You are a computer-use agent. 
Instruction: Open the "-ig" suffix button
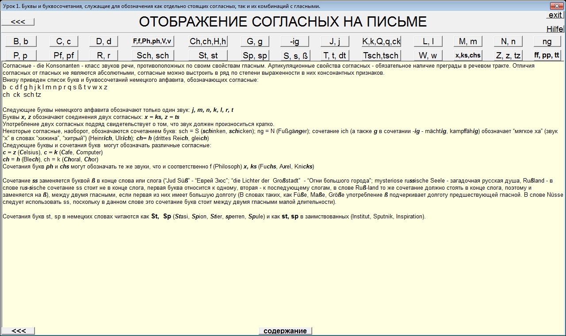(294, 42)
